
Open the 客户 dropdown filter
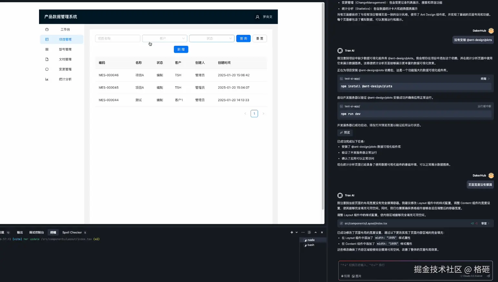164,38
